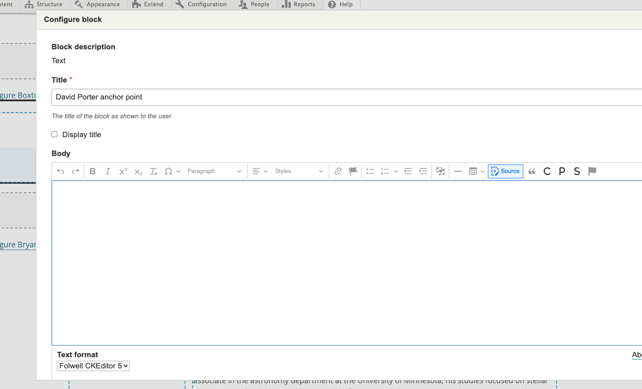Viewport: 642px width, 389px height.
Task: Click the Bold formatting icon
Action: pos(93,171)
